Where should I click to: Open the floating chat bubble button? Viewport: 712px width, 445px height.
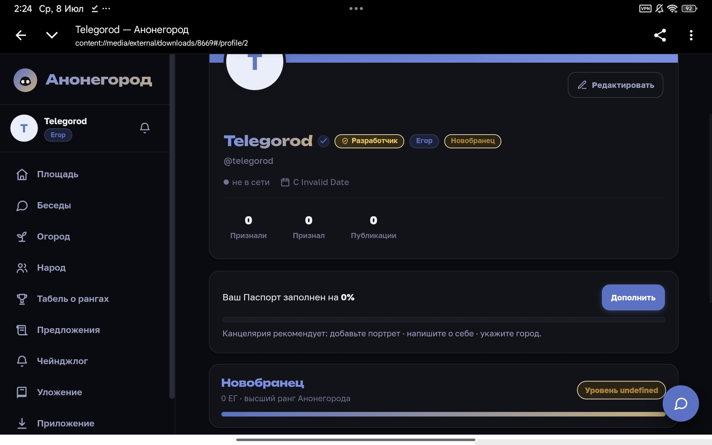(x=680, y=403)
